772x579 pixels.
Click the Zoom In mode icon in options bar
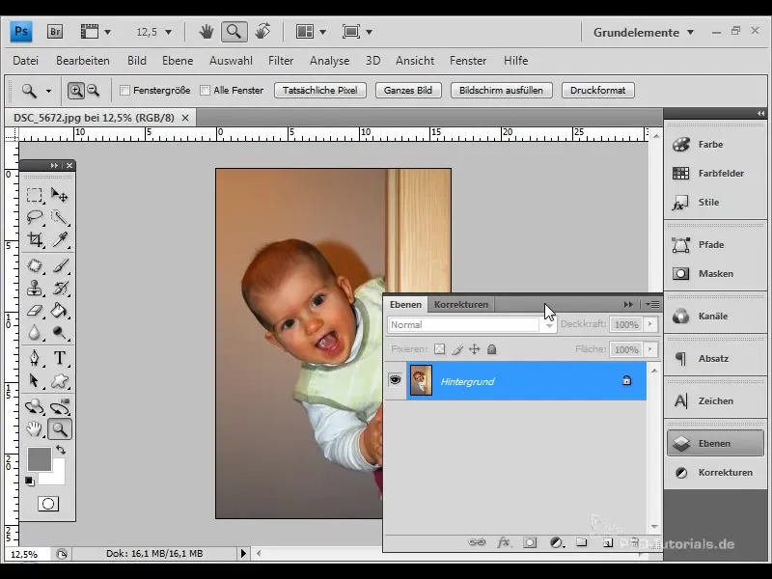point(75,91)
